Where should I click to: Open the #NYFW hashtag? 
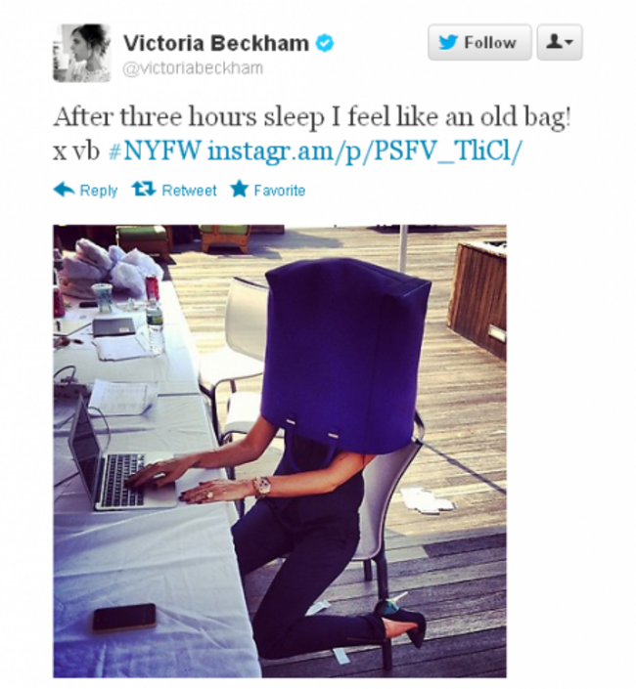point(155,151)
